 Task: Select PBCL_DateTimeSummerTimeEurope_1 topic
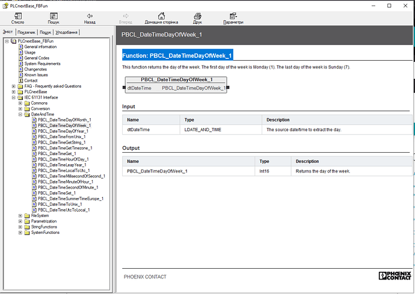pos(70,199)
